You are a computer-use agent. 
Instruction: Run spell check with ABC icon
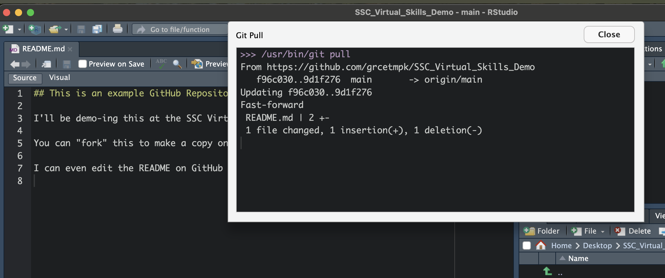[x=161, y=64]
